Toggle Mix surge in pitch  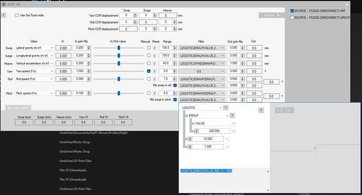pos(175,100)
